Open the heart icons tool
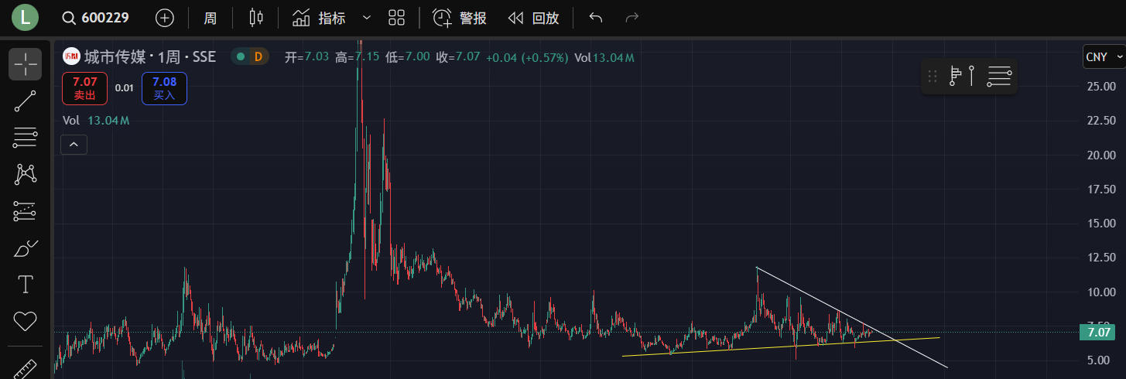 point(26,321)
